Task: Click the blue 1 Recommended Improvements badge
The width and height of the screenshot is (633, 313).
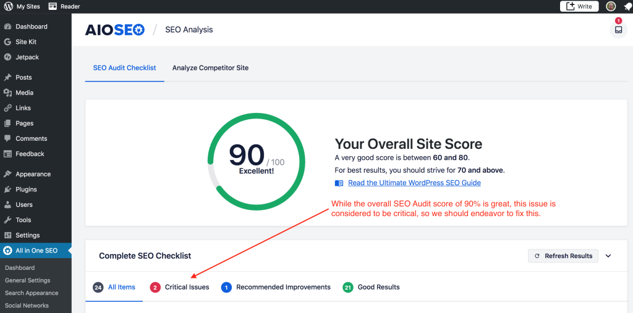Action: [226, 287]
